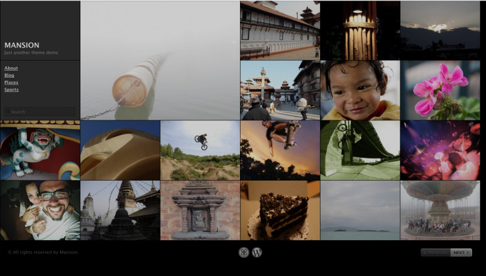Viewport: 486px width, 276px height.
Task: Select the skateboarder at sunset photo
Action: click(x=280, y=150)
